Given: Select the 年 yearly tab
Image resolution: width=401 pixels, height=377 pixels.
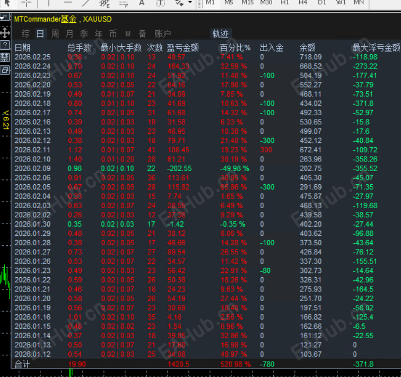Looking at the screenshot, I should (99, 33).
